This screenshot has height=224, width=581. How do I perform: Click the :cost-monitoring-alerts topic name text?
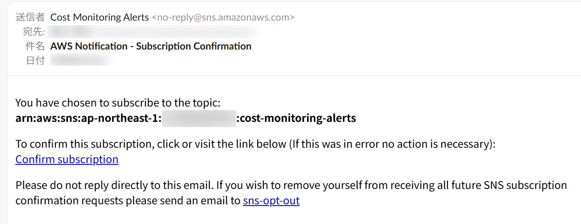pyautogui.click(x=296, y=118)
